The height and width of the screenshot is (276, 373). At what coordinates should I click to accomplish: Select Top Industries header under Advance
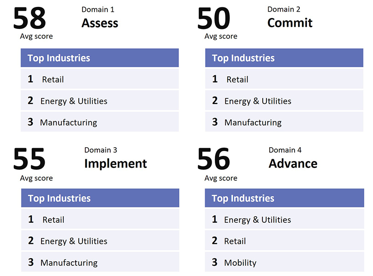(x=243, y=198)
